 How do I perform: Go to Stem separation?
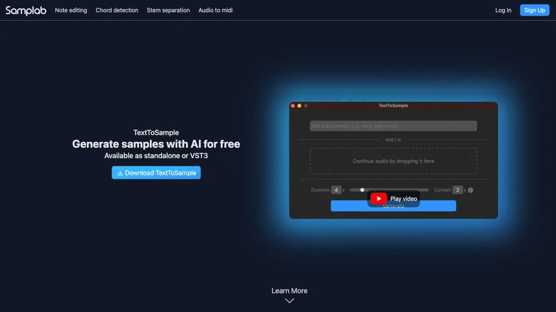168,10
